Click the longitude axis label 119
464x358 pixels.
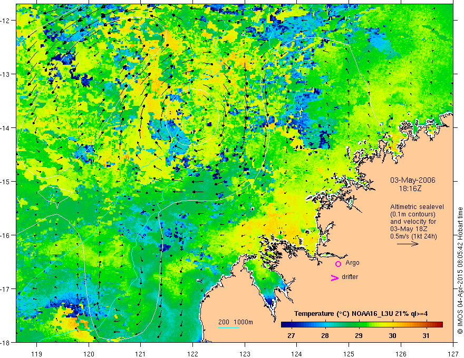point(37,354)
